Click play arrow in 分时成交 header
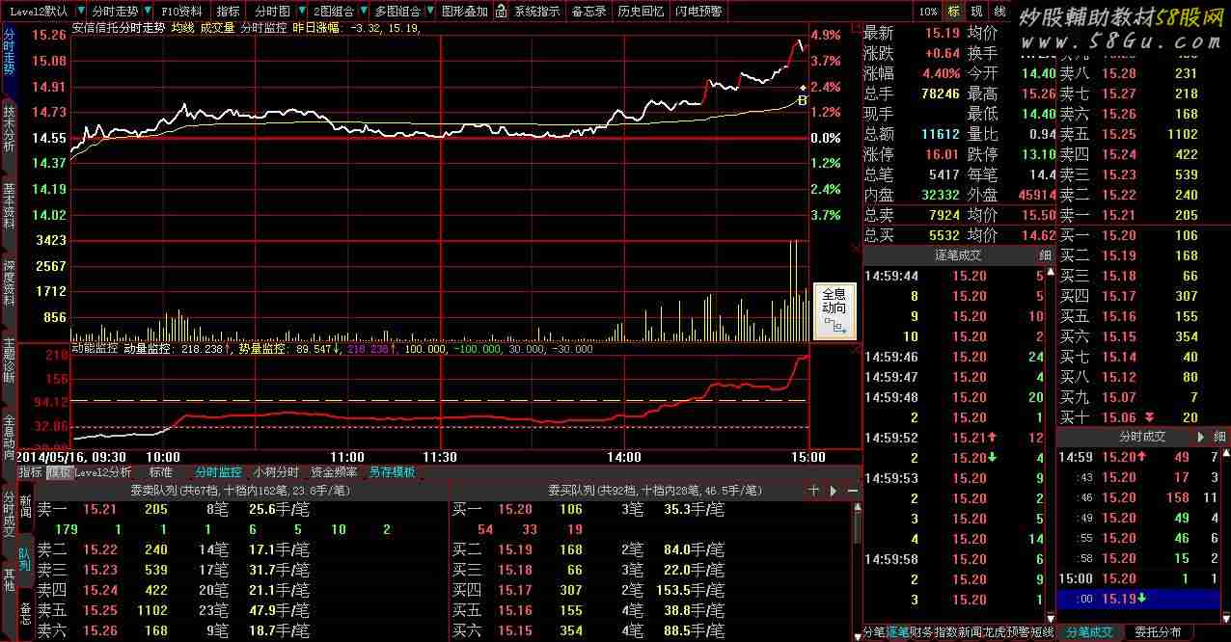Image resolution: width=1231 pixels, height=642 pixels. [1201, 437]
